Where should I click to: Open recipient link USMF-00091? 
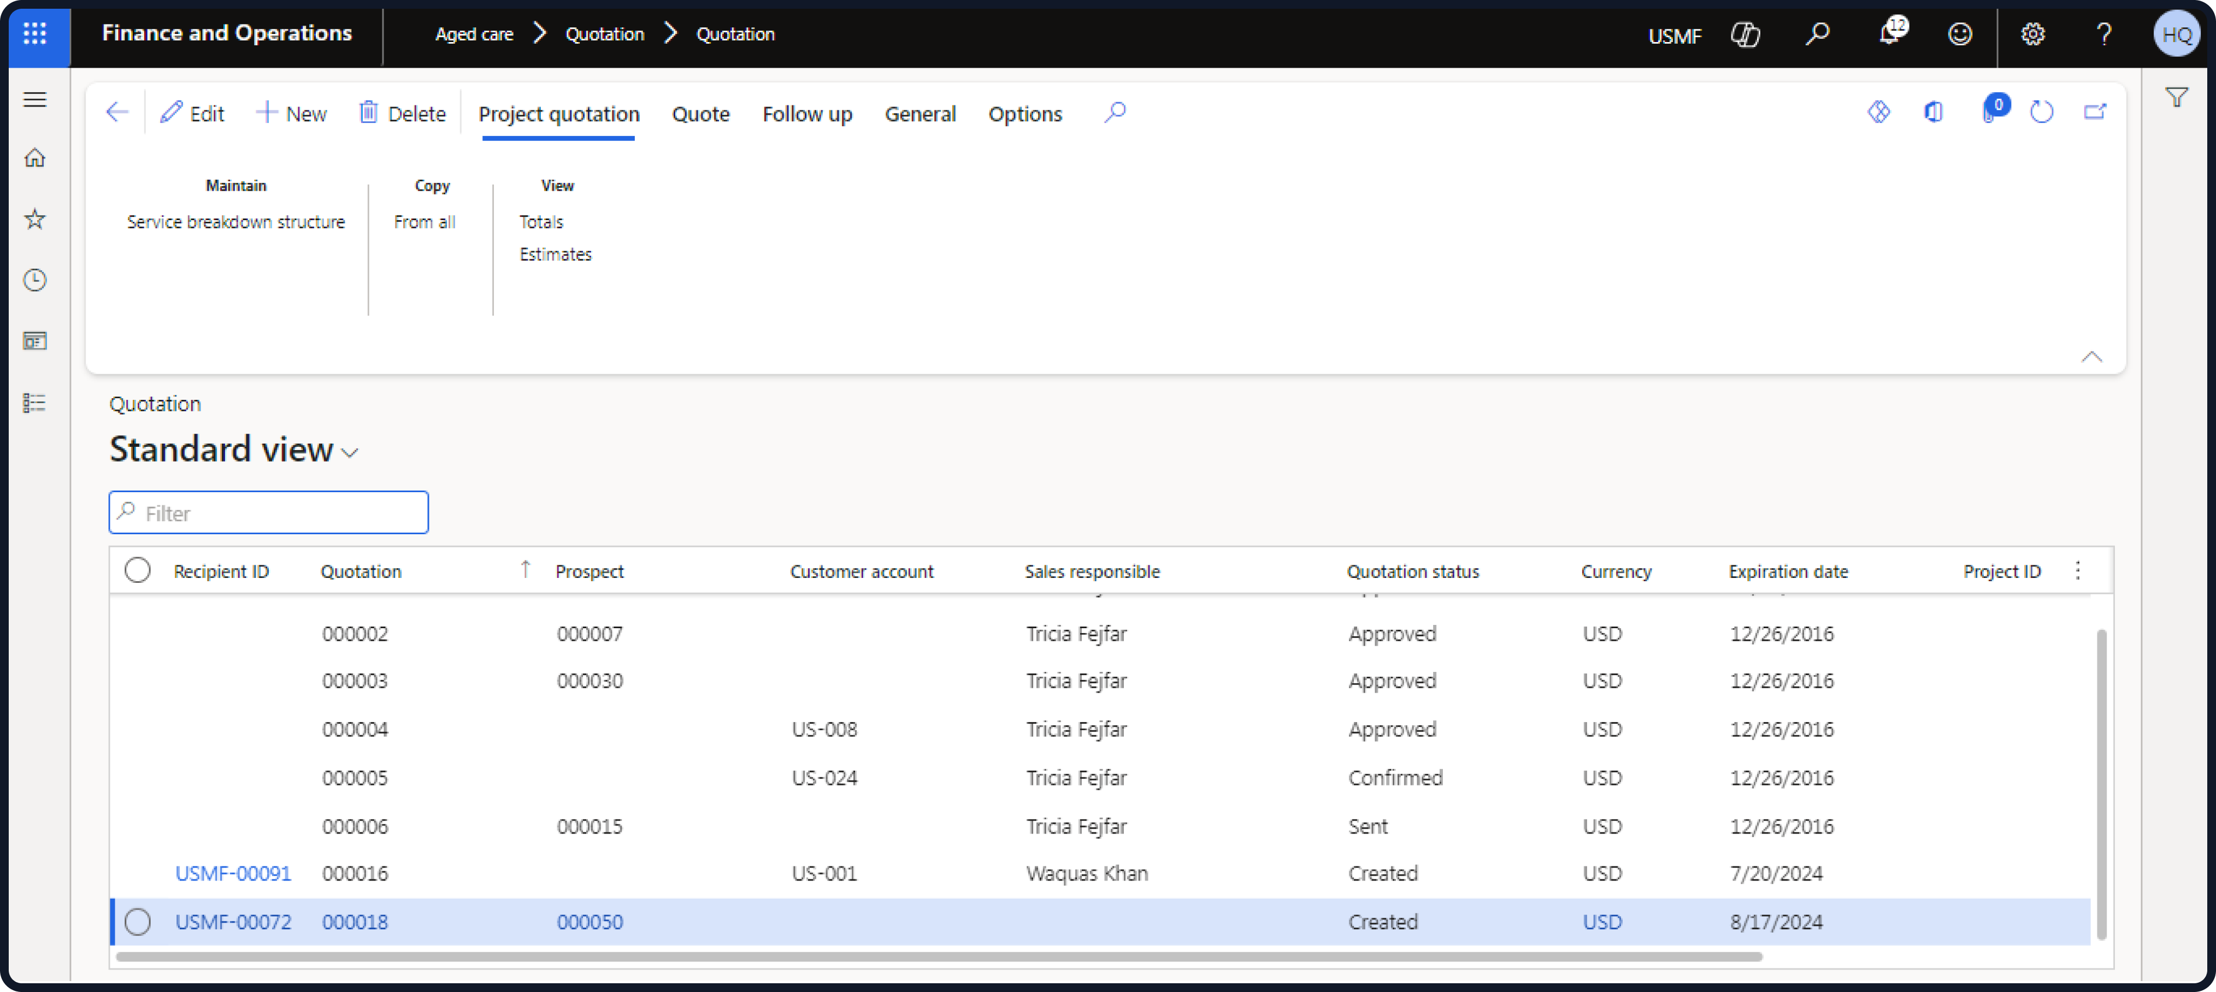[x=233, y=873]
